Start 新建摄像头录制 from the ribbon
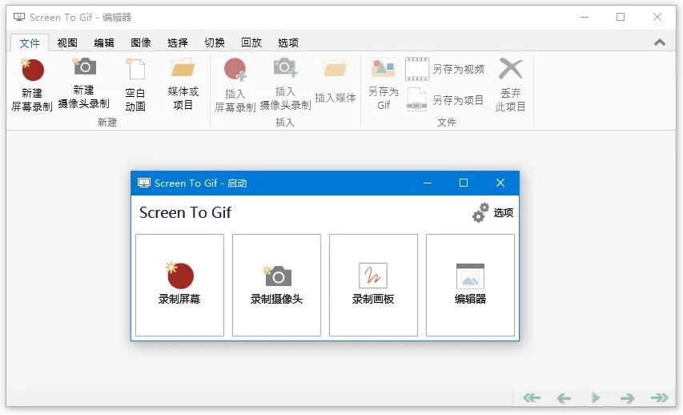683x415 pixels. 83,83
